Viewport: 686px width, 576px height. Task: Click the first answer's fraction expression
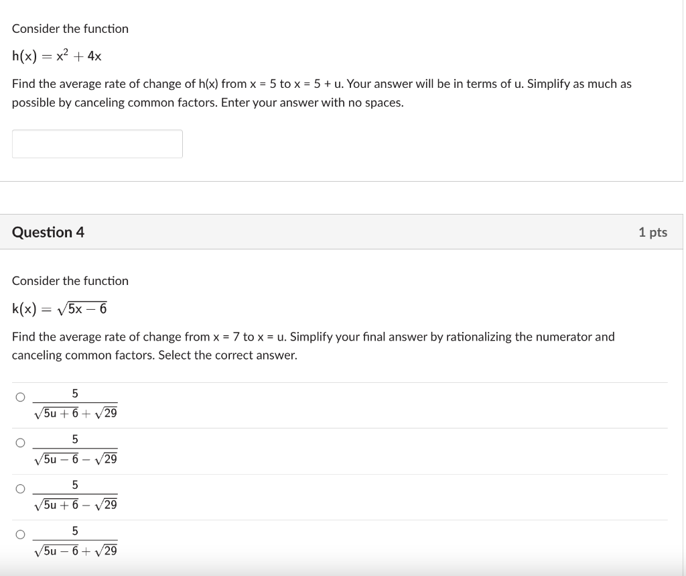(75, 404)
